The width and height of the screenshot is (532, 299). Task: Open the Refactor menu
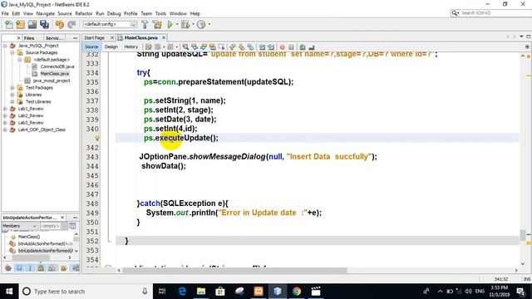(x=84, y=13)
